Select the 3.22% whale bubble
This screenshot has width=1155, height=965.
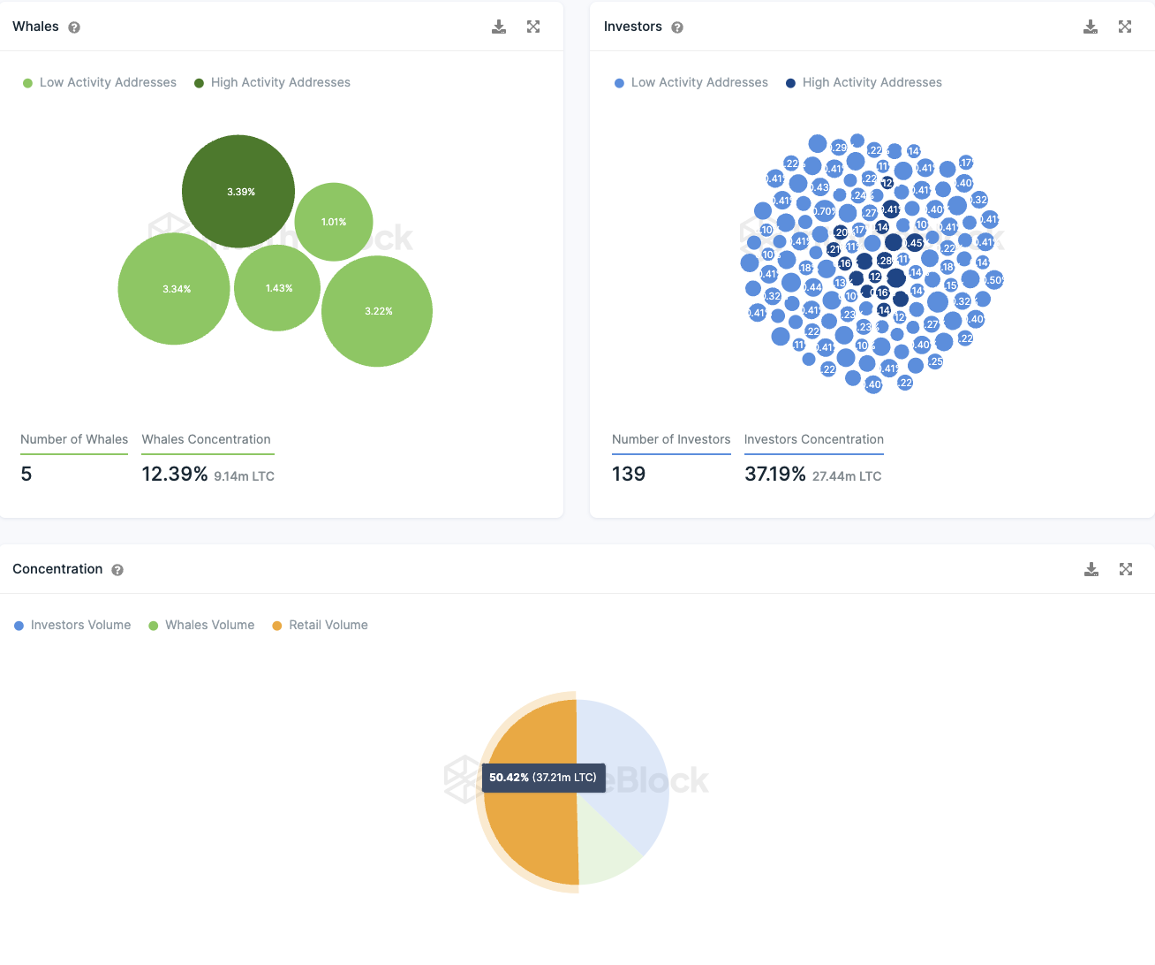coord(377,311)
